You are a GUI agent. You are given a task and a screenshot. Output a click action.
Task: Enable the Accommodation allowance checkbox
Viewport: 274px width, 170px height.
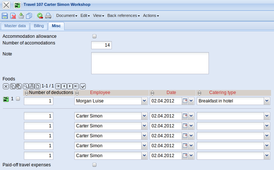pos(94,36)
